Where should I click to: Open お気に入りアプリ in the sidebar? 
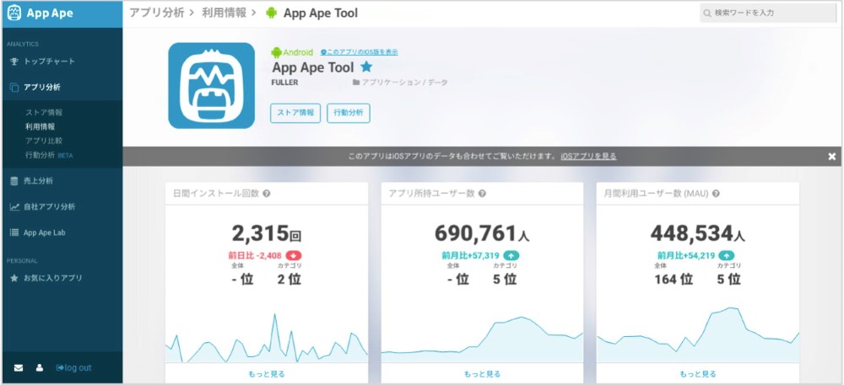[46, 278]
